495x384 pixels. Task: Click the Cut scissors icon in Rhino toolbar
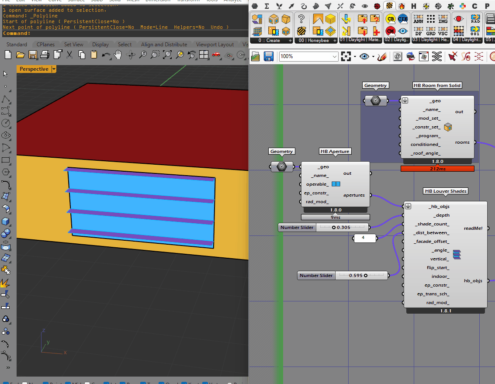[x=69, y=55]
